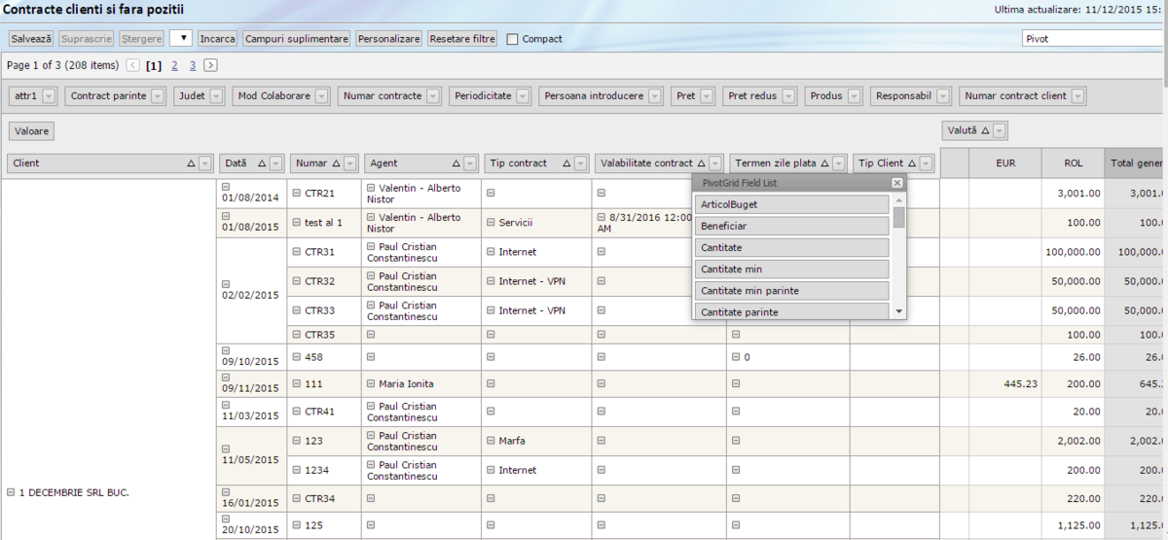Click the Resetare filtre button
The height and width of the screenshot is (540, 1168).
[462, 39]
